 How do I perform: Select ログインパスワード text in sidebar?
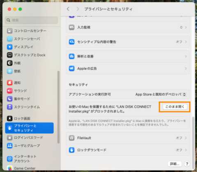click(x=29, y=138)
